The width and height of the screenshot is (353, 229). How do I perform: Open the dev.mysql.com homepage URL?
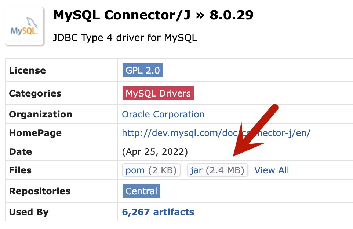(x=216, y=133)
